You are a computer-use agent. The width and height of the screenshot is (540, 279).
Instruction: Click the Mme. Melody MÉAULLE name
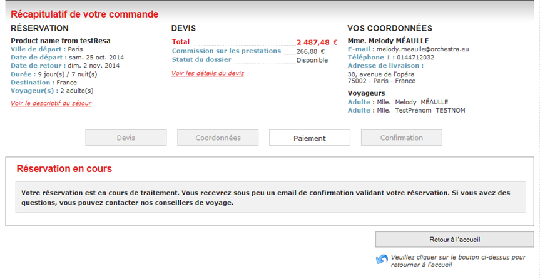point(388,41)
